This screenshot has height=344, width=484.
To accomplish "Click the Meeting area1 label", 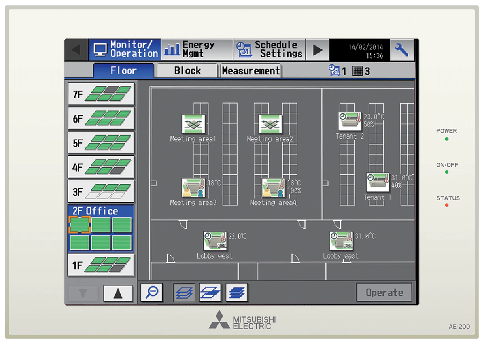I will point(193,139).
